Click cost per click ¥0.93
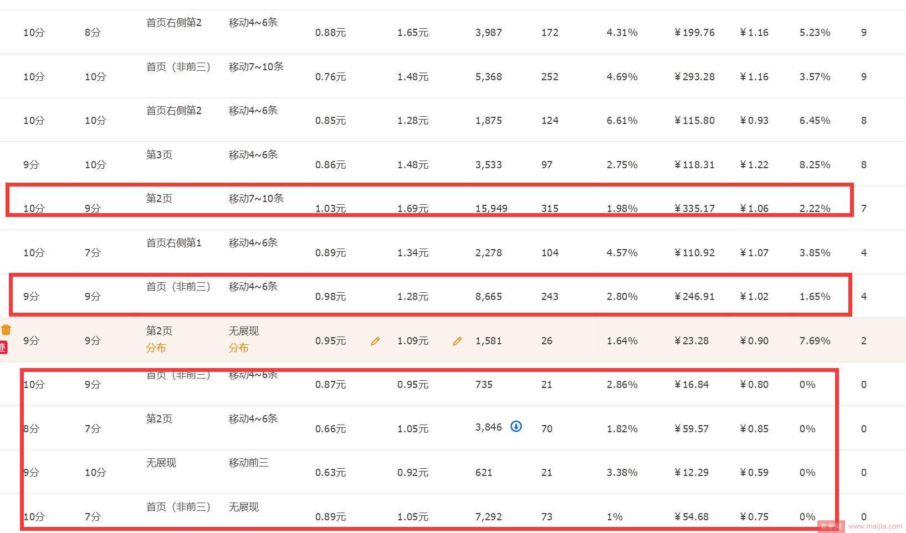 click(x=754, y=120)
